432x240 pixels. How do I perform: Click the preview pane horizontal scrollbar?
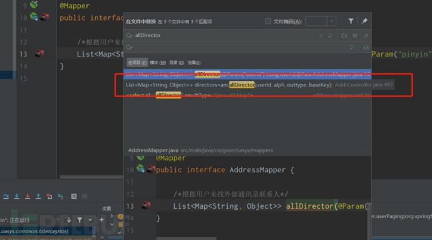pos(186,238)
